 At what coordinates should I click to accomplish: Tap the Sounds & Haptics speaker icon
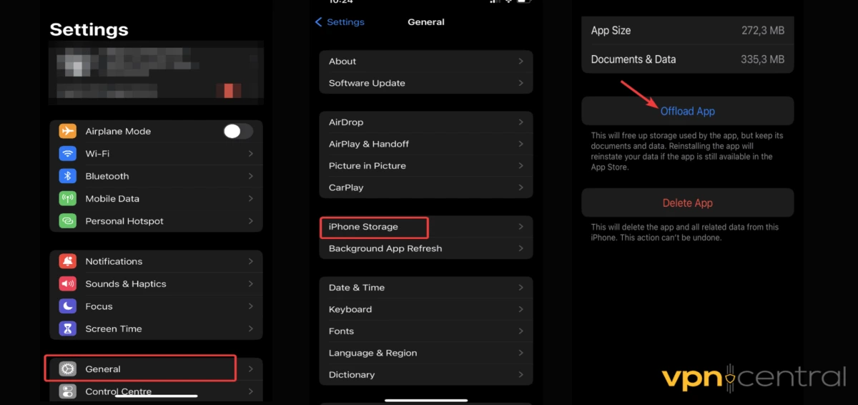tap(68, 284)
